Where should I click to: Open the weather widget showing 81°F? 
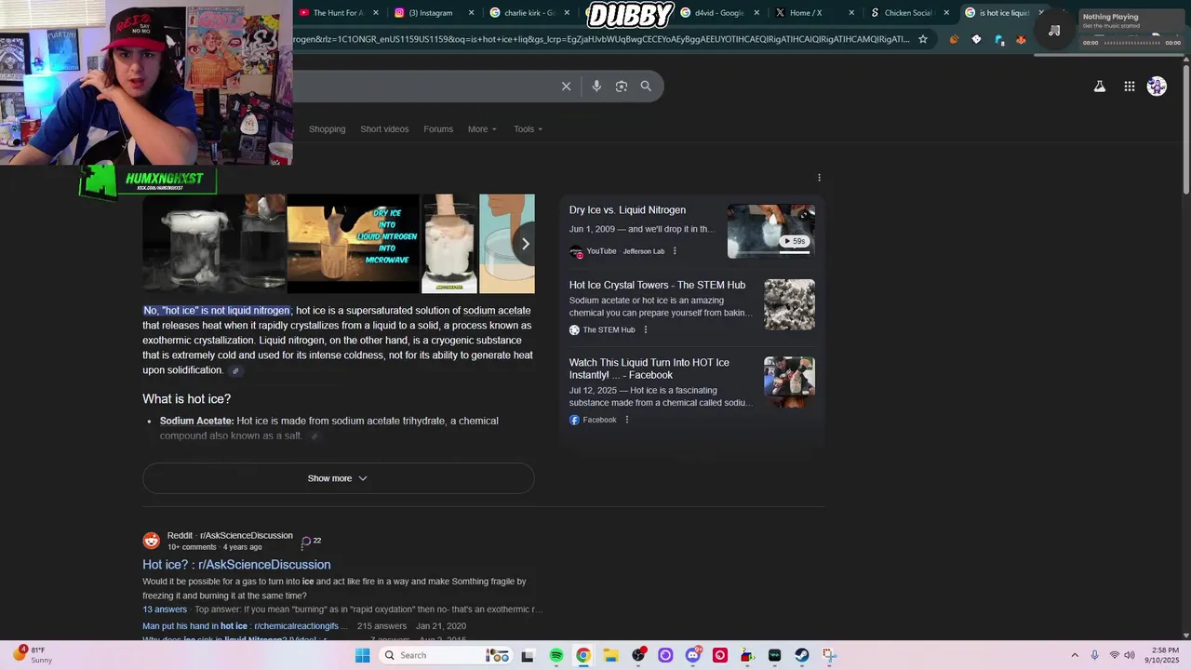pyautogui.click(x=32, y=655)
